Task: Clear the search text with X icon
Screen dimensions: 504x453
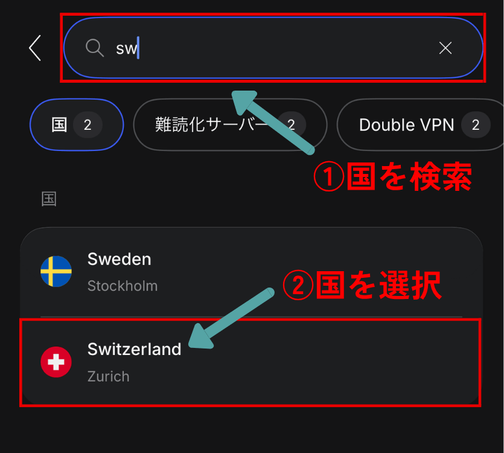Action: 445,48
